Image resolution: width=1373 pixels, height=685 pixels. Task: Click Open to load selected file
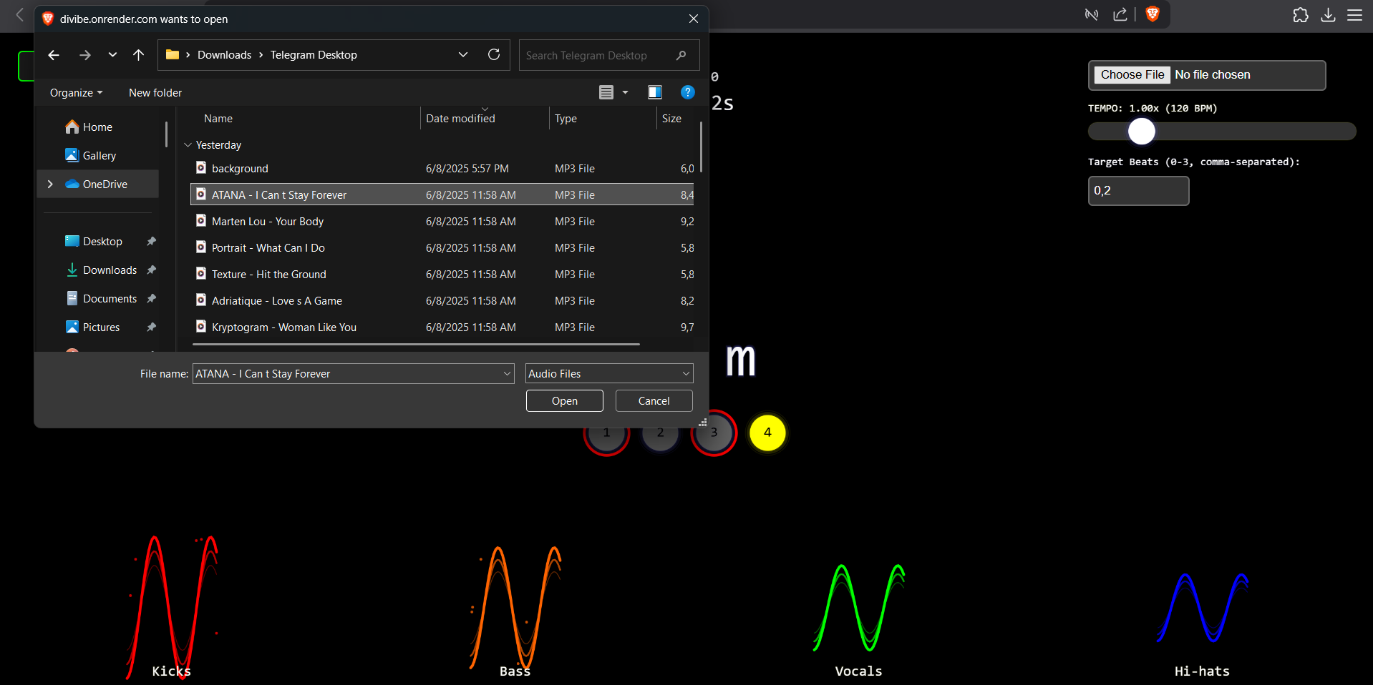pos(565,401)
